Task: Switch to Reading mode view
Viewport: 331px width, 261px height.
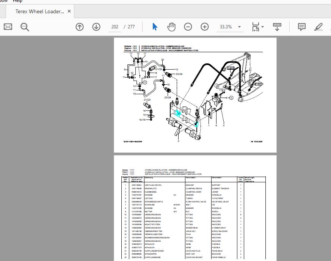Action: (x=277, y=27)
